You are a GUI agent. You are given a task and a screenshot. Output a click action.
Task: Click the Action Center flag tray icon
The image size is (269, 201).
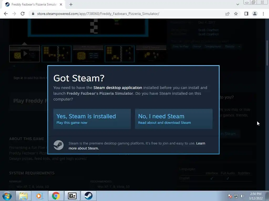(x=230, y=196)
